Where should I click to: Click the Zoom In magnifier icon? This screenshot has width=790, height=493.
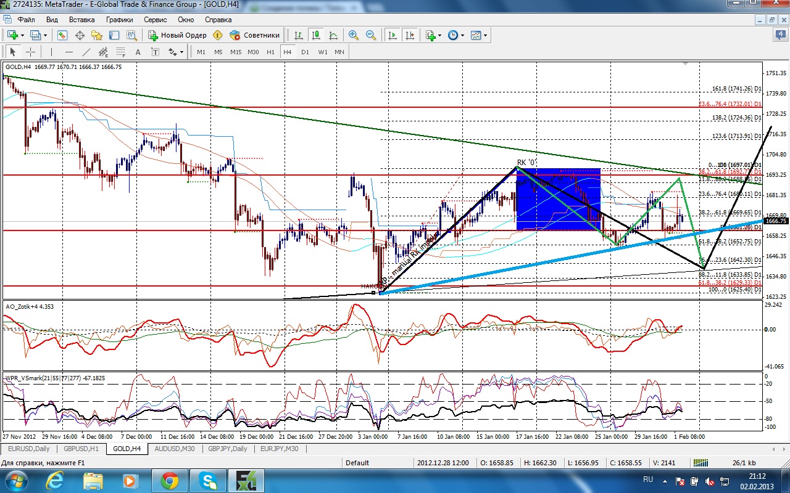(x=354, y=35)
